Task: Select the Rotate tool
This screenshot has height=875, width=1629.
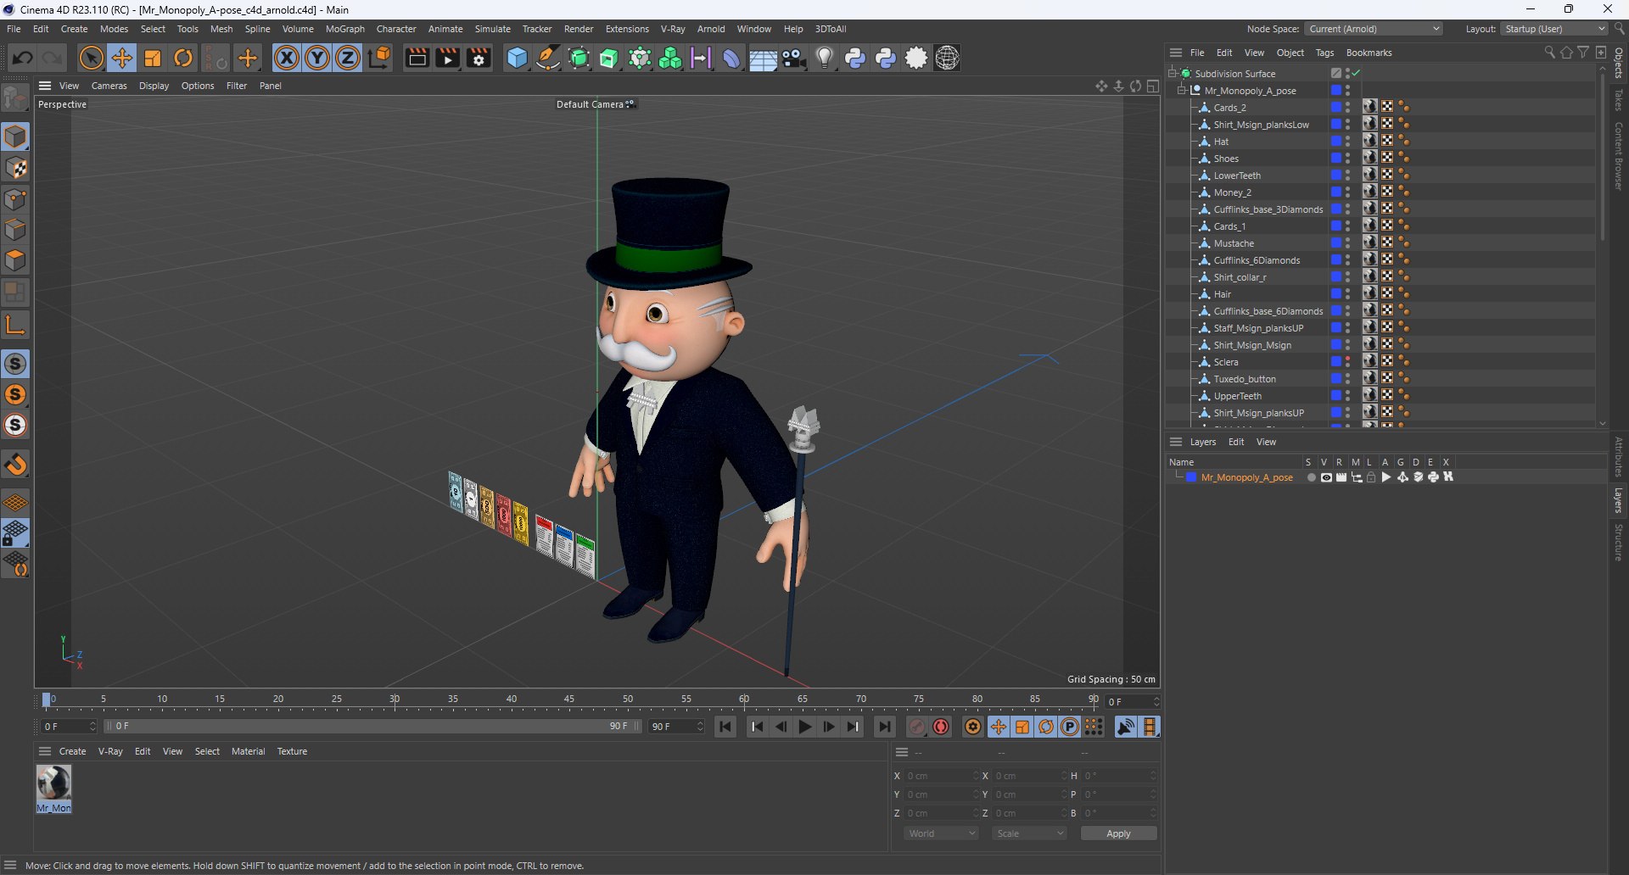Action: [183, 58]
